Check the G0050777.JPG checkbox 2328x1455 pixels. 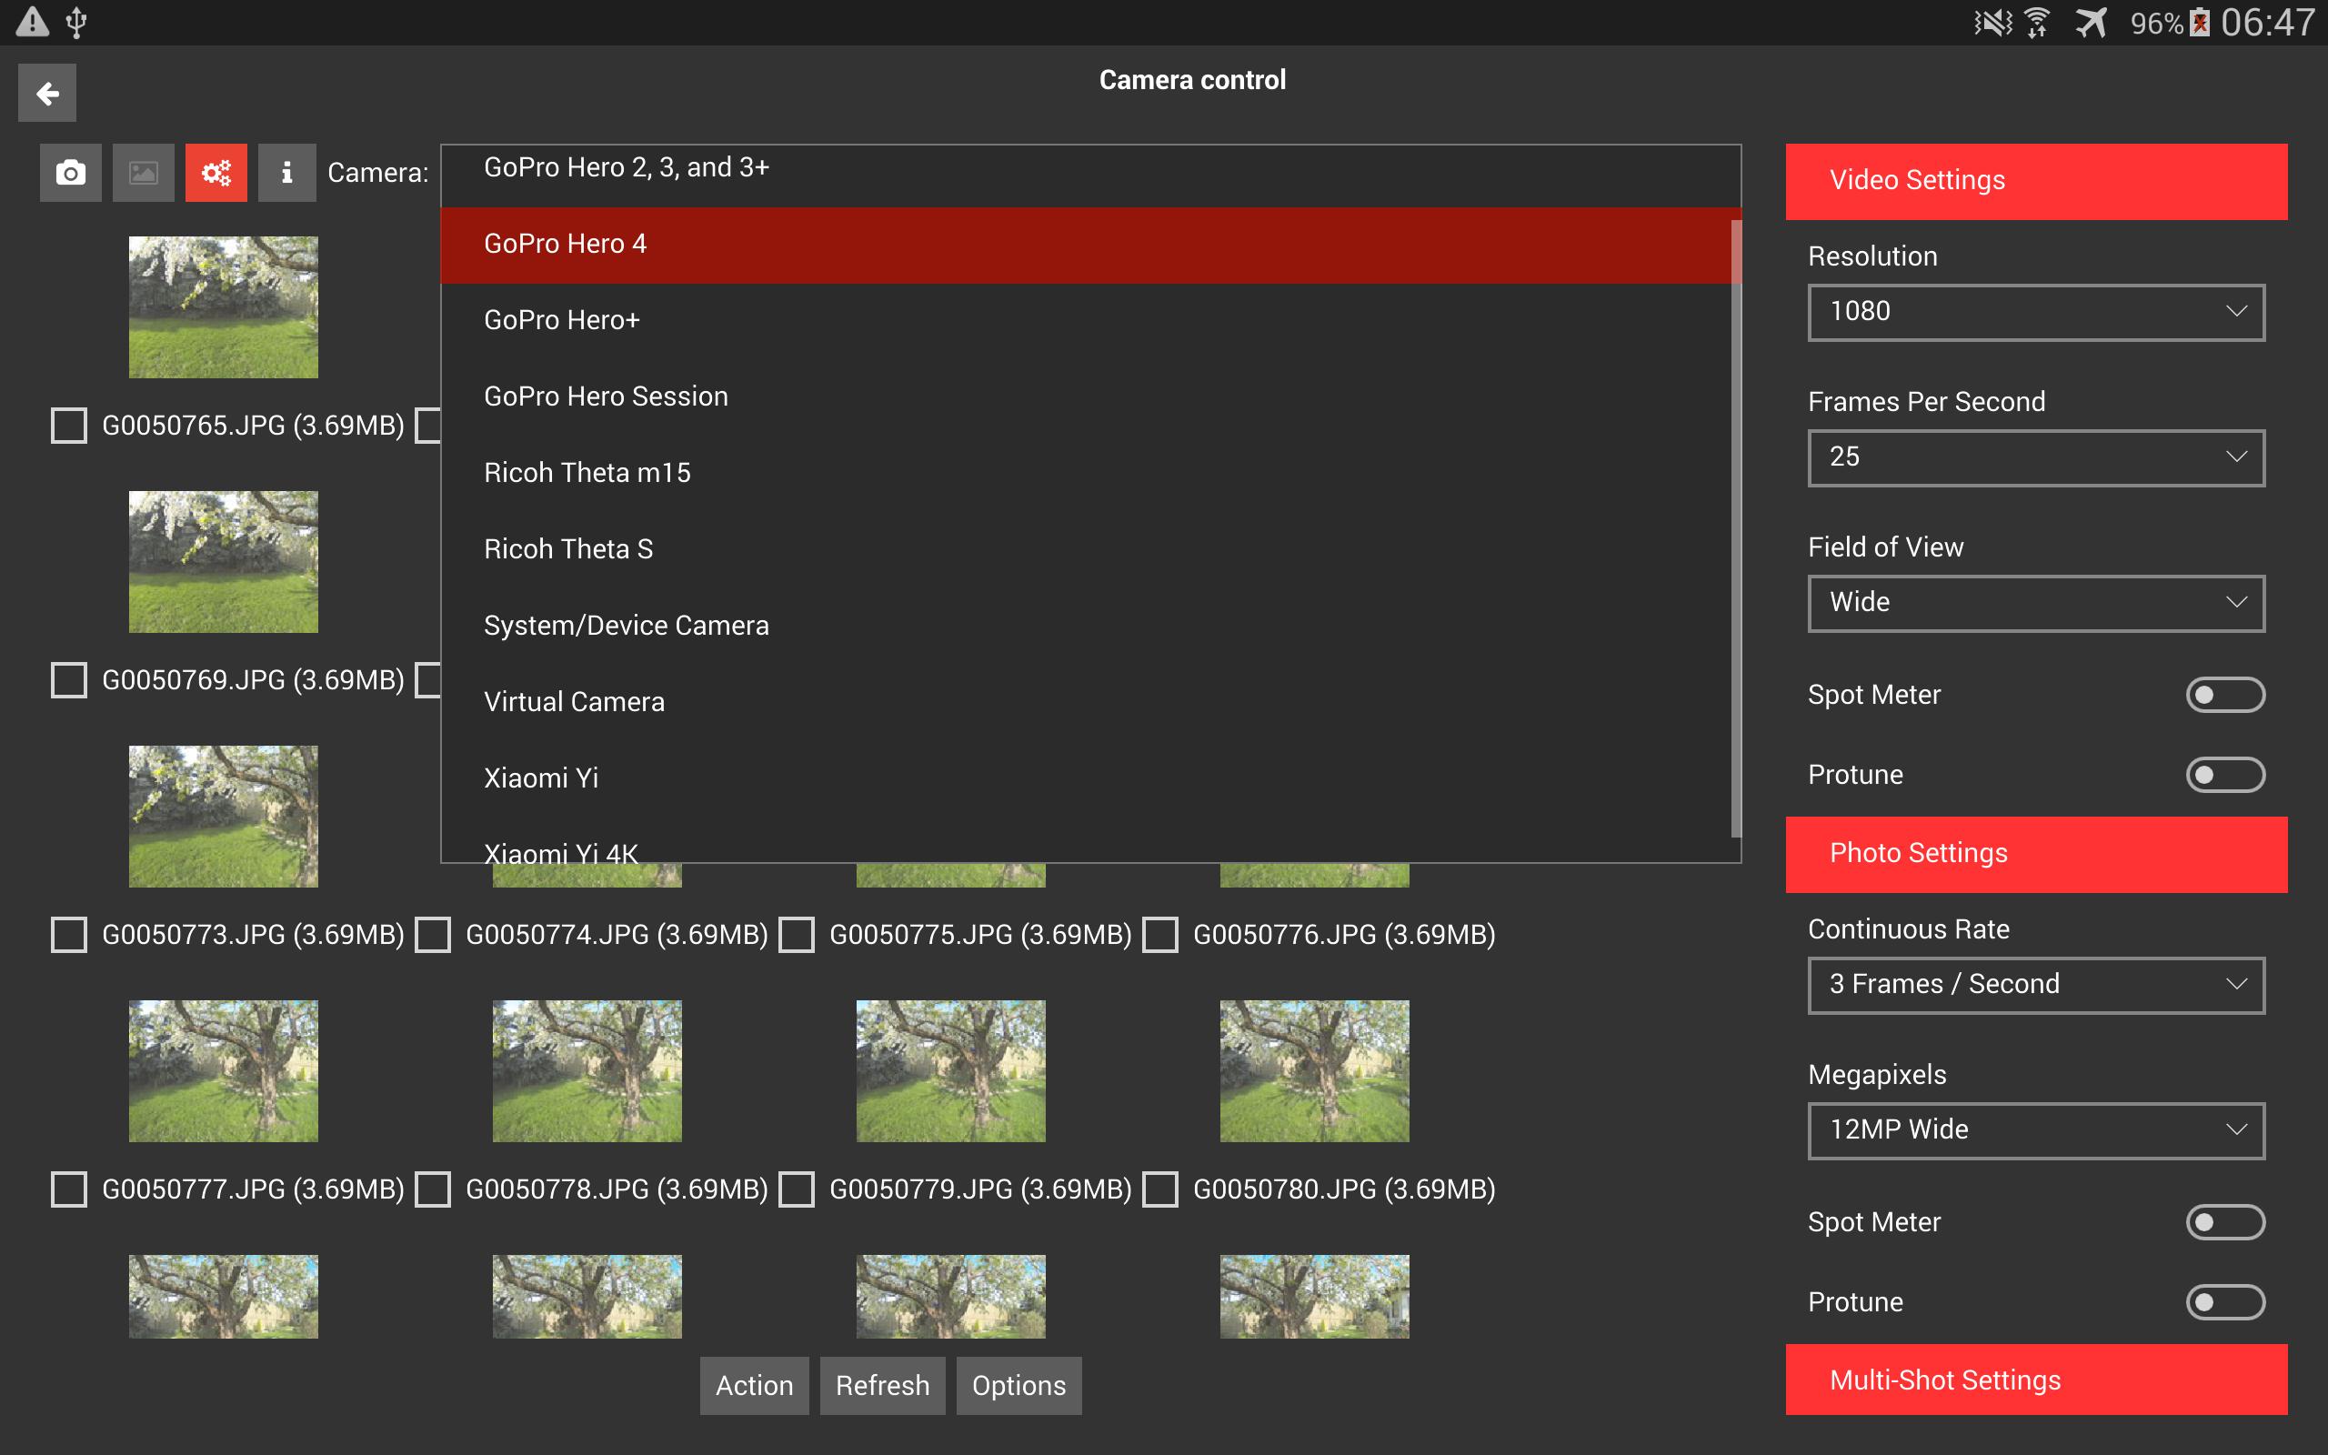pyautogui.click(x=69, y=1189)
